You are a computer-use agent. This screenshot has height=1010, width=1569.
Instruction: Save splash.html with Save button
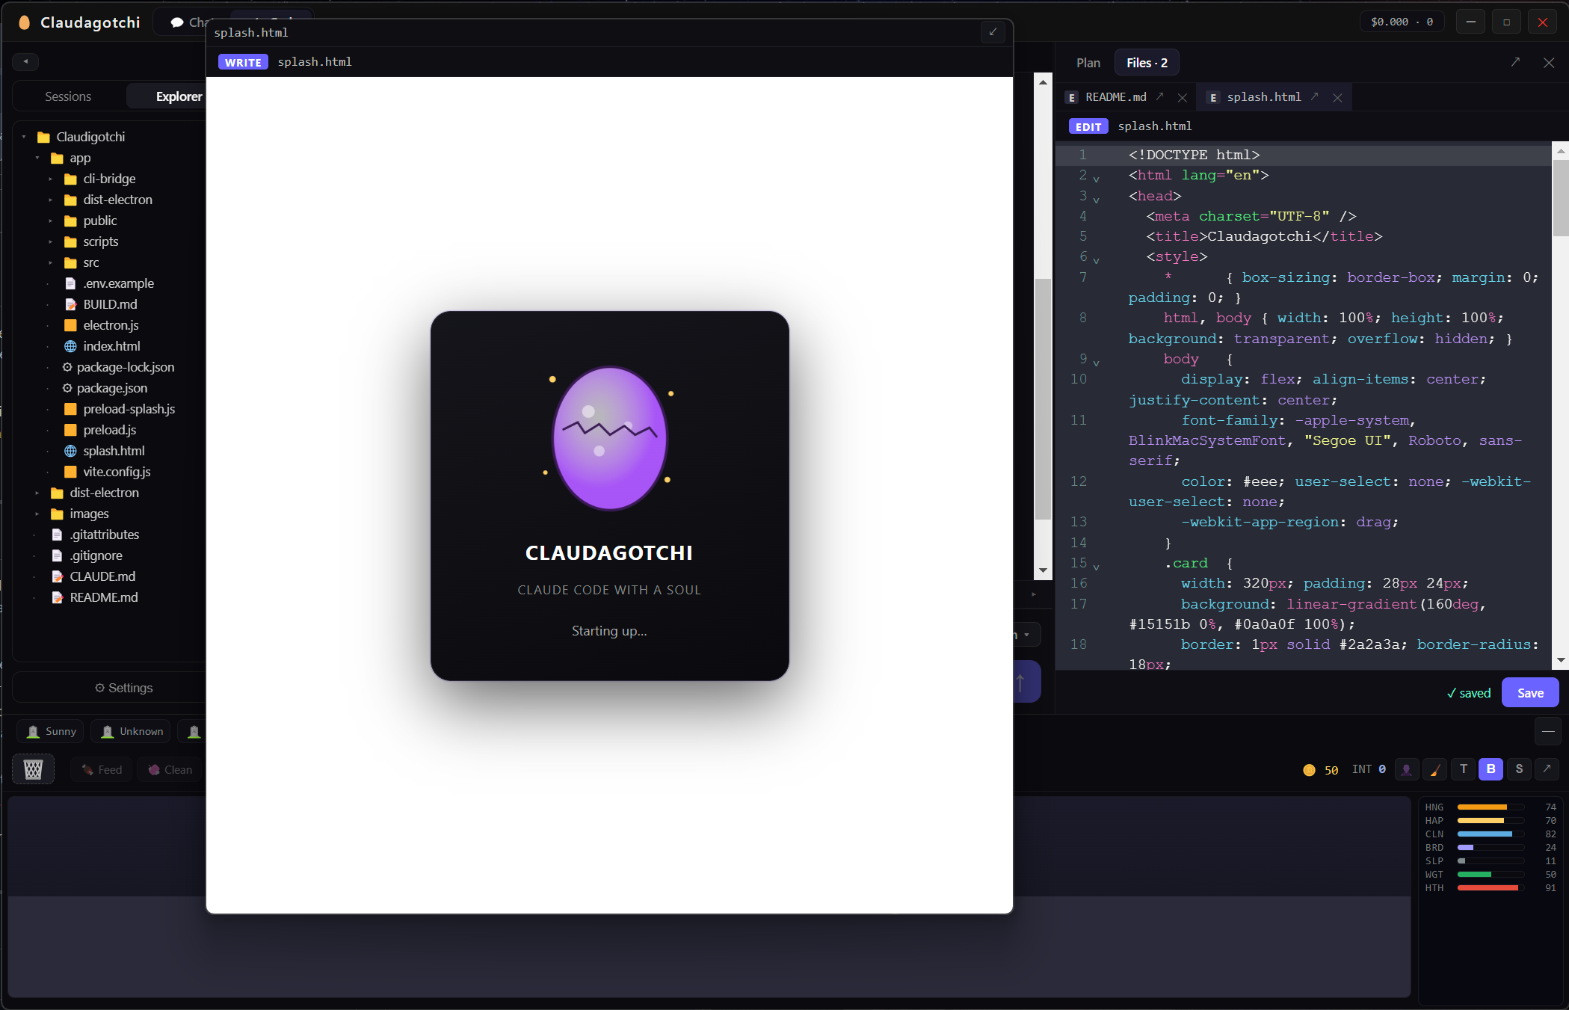(1530, 692)
